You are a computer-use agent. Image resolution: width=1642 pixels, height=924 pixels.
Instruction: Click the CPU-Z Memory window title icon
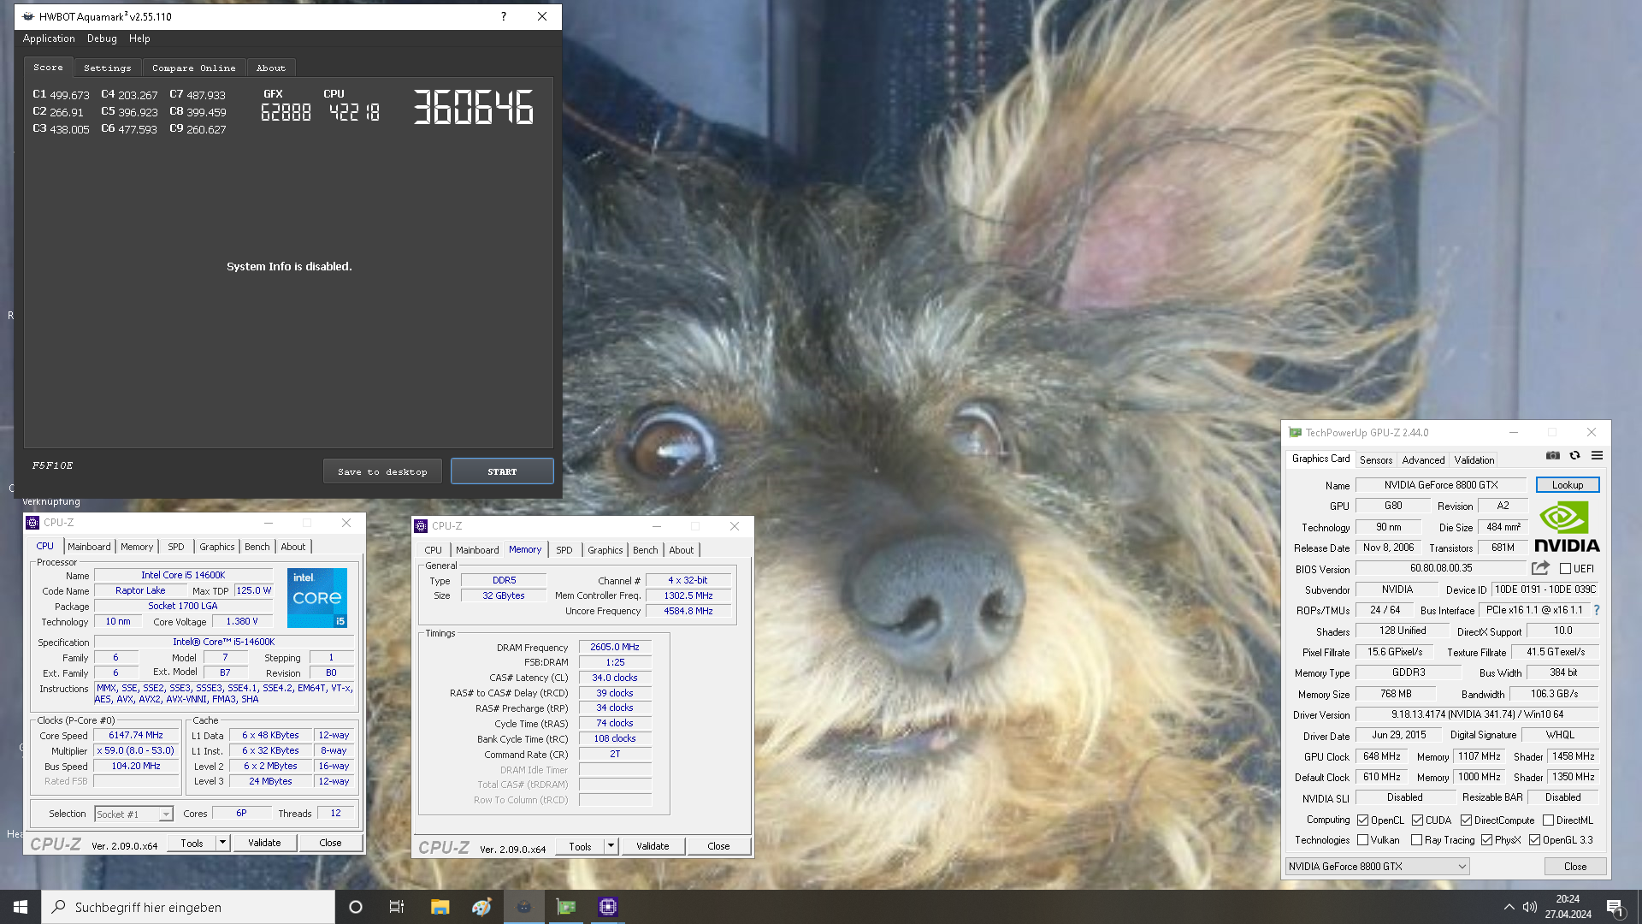coord(421,526)
